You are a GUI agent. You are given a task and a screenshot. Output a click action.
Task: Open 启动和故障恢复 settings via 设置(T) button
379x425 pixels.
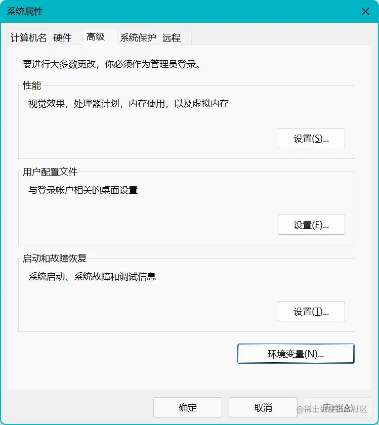[311, 311]
